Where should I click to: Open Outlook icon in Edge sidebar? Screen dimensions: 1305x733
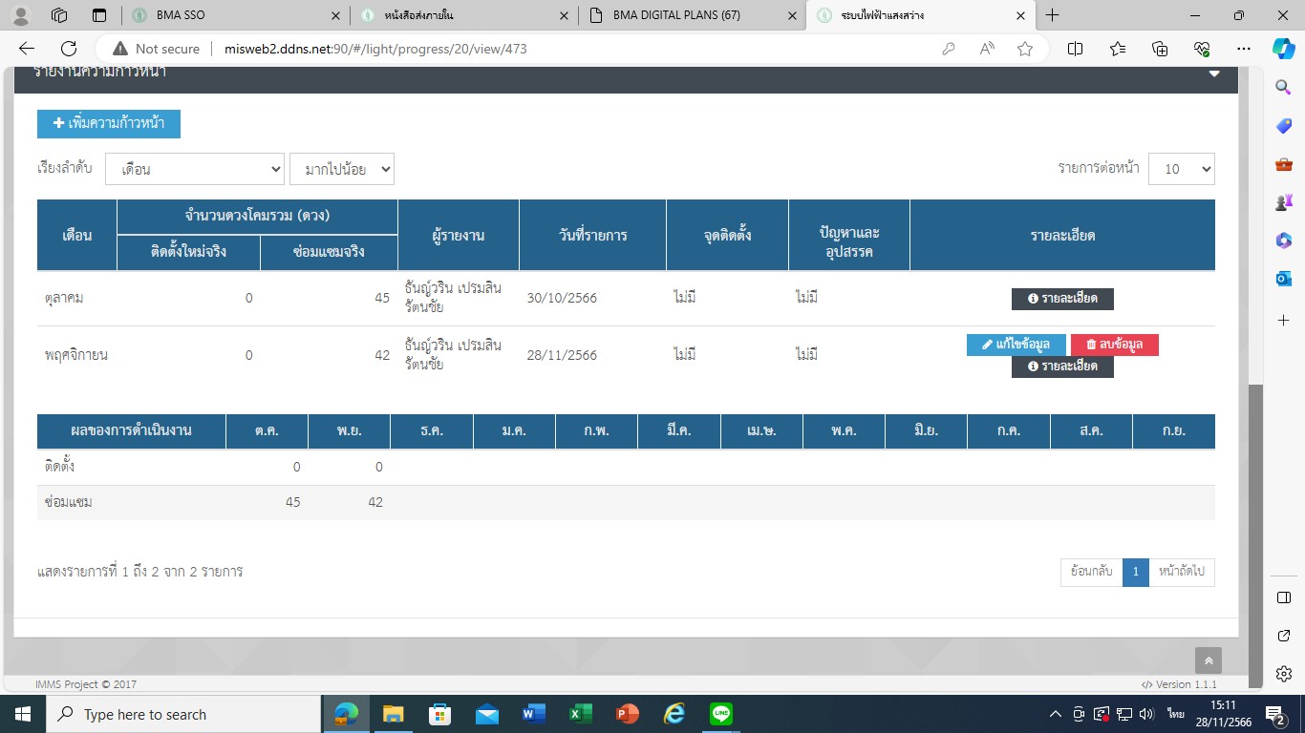click(x=1284, y=279)
